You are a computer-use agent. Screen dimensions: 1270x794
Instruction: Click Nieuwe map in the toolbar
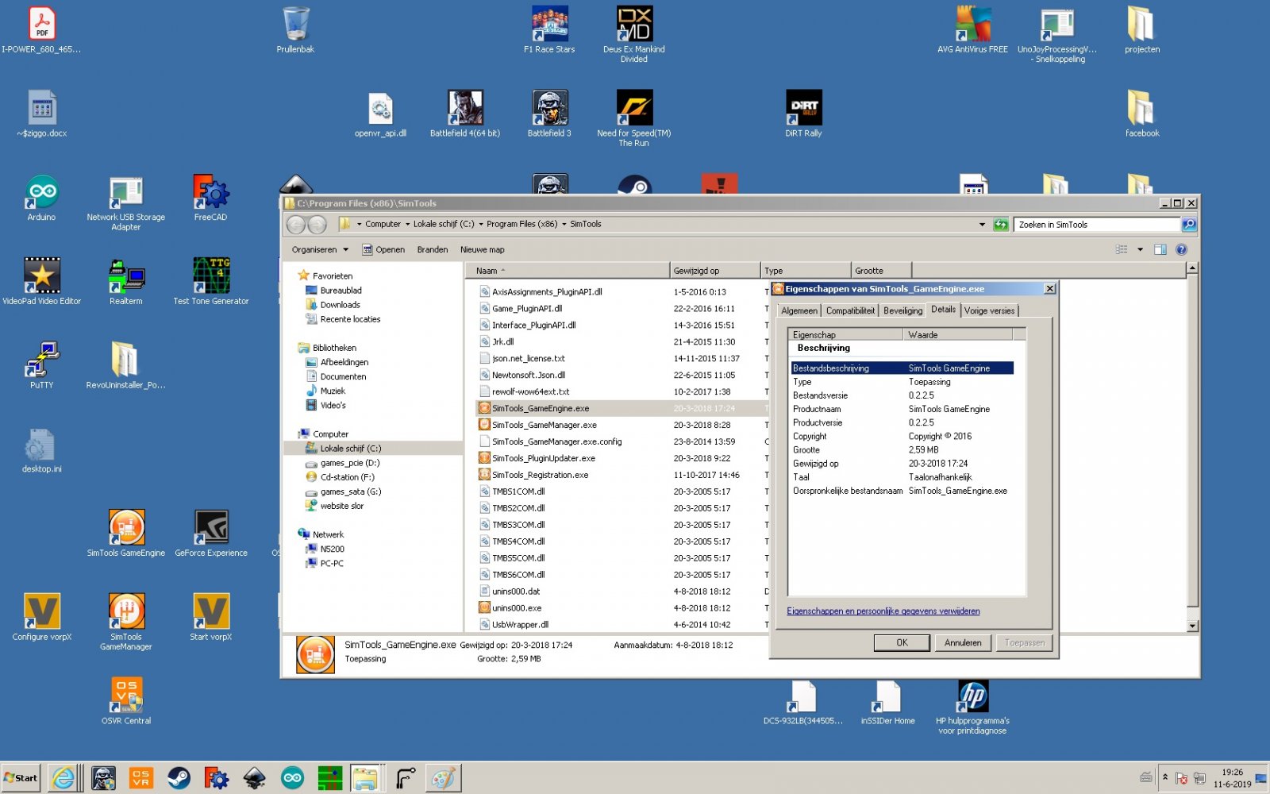pyautogui.click(x=482, y=249)
